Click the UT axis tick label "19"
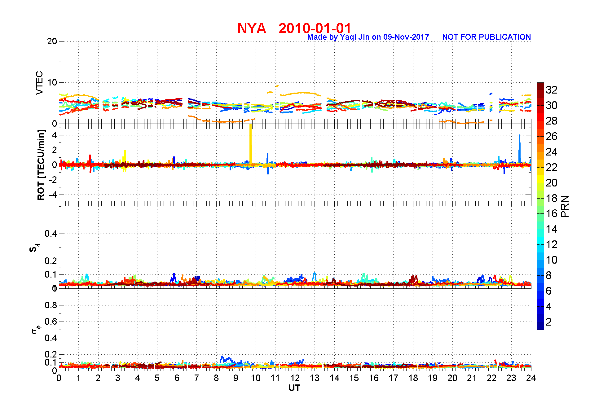Image resolution: width=590 pixels, height=412 pixels. [433, 378]
